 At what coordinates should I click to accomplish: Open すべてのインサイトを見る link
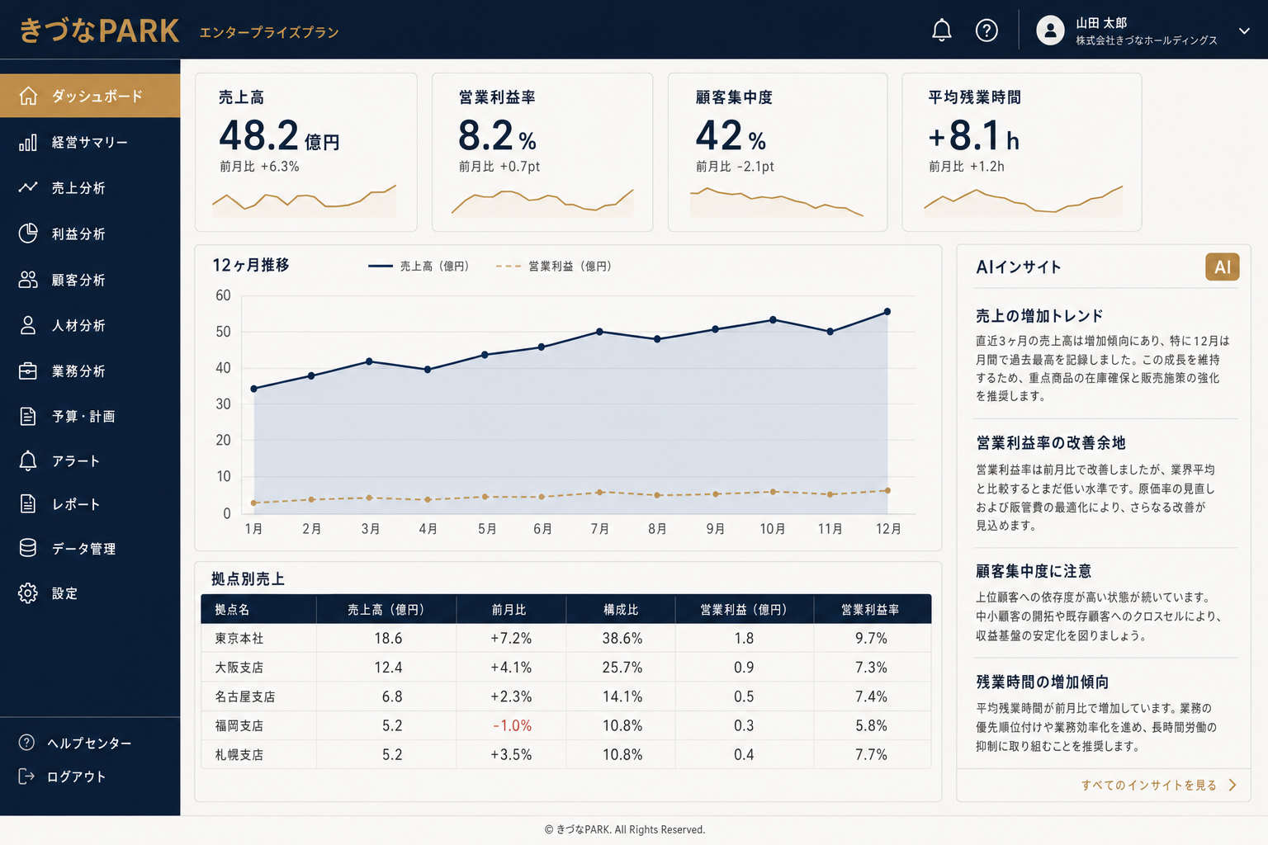coord(1149,785)
